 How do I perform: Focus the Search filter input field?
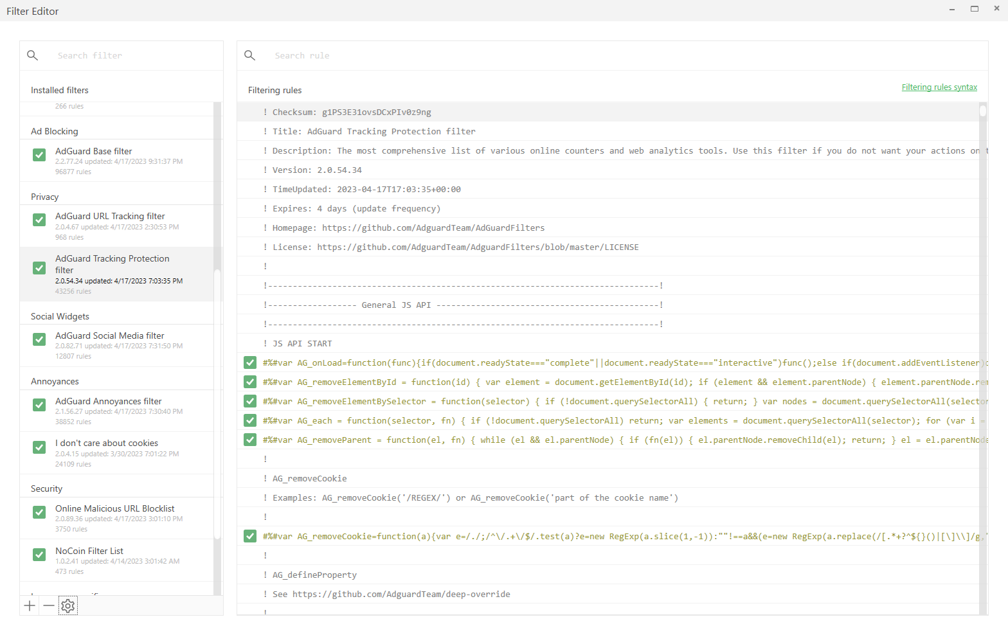pyautogui.click(x=135, y=56)
